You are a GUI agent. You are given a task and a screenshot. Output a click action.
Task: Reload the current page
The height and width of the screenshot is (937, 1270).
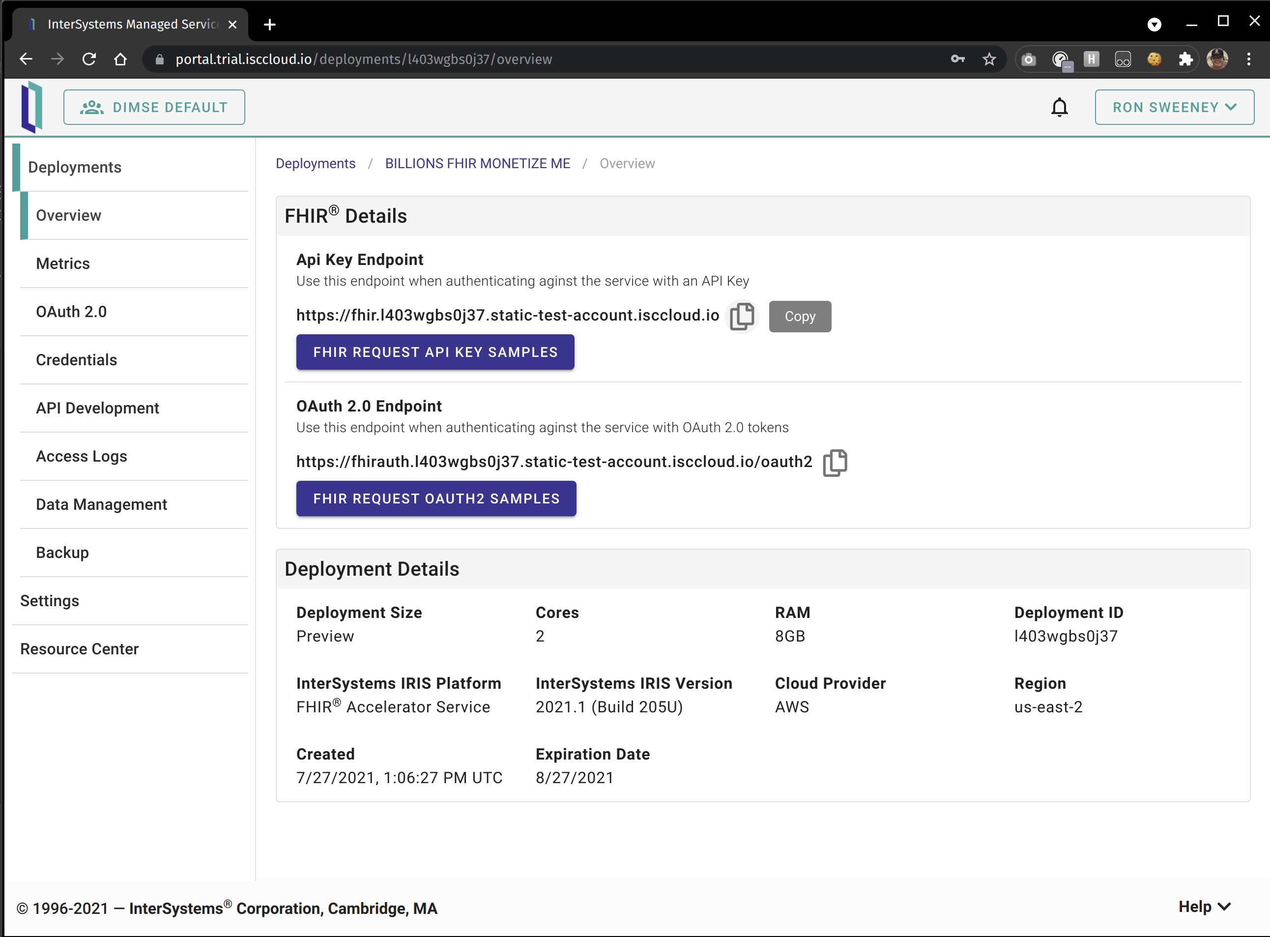(x=89, y=59)
